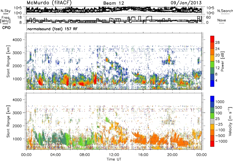Screen dimensions: 233x161
Task: Click 'normalsound (fast) 157 RF' text
Action: [x=52, y=29]
